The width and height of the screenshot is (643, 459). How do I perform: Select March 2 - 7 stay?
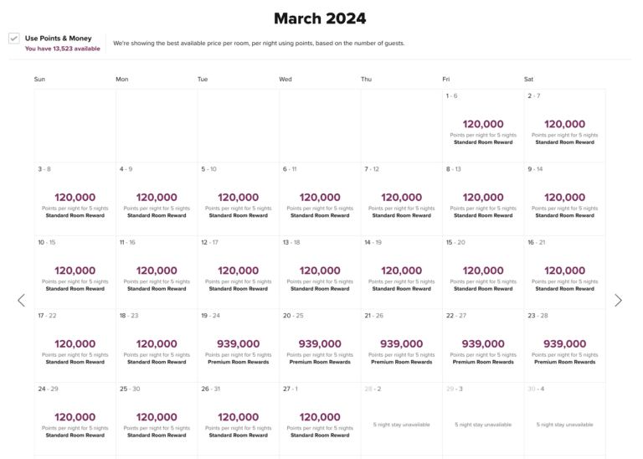click(564, 124)
